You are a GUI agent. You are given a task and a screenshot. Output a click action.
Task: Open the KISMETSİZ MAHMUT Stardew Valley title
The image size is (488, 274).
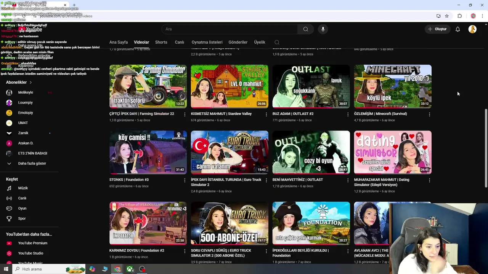221,114
